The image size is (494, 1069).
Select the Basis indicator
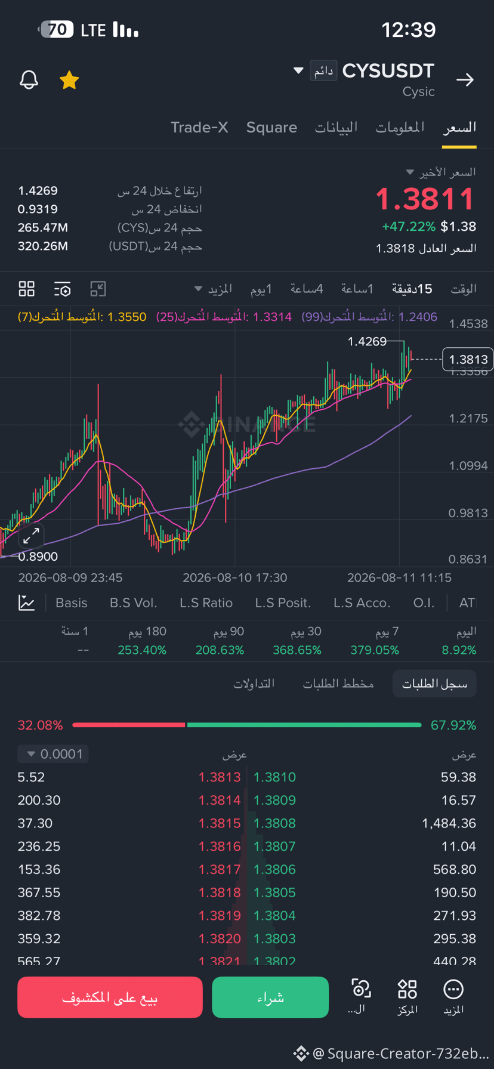(72, 603)
